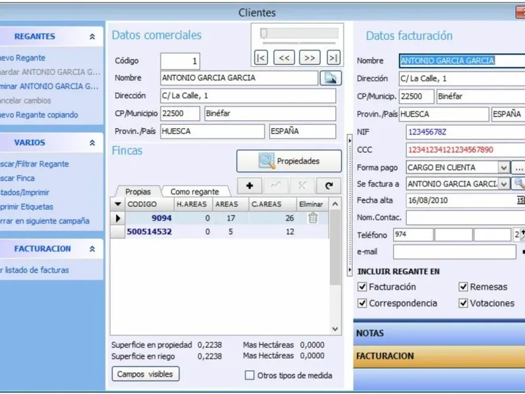Jump to first record navigation button

[x=261, y=58]
